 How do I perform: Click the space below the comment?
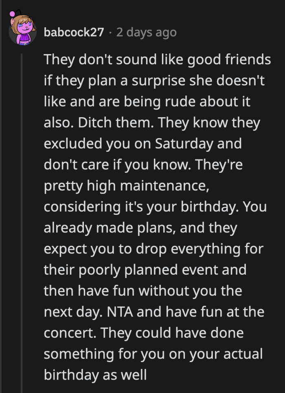tap(142, 389)
